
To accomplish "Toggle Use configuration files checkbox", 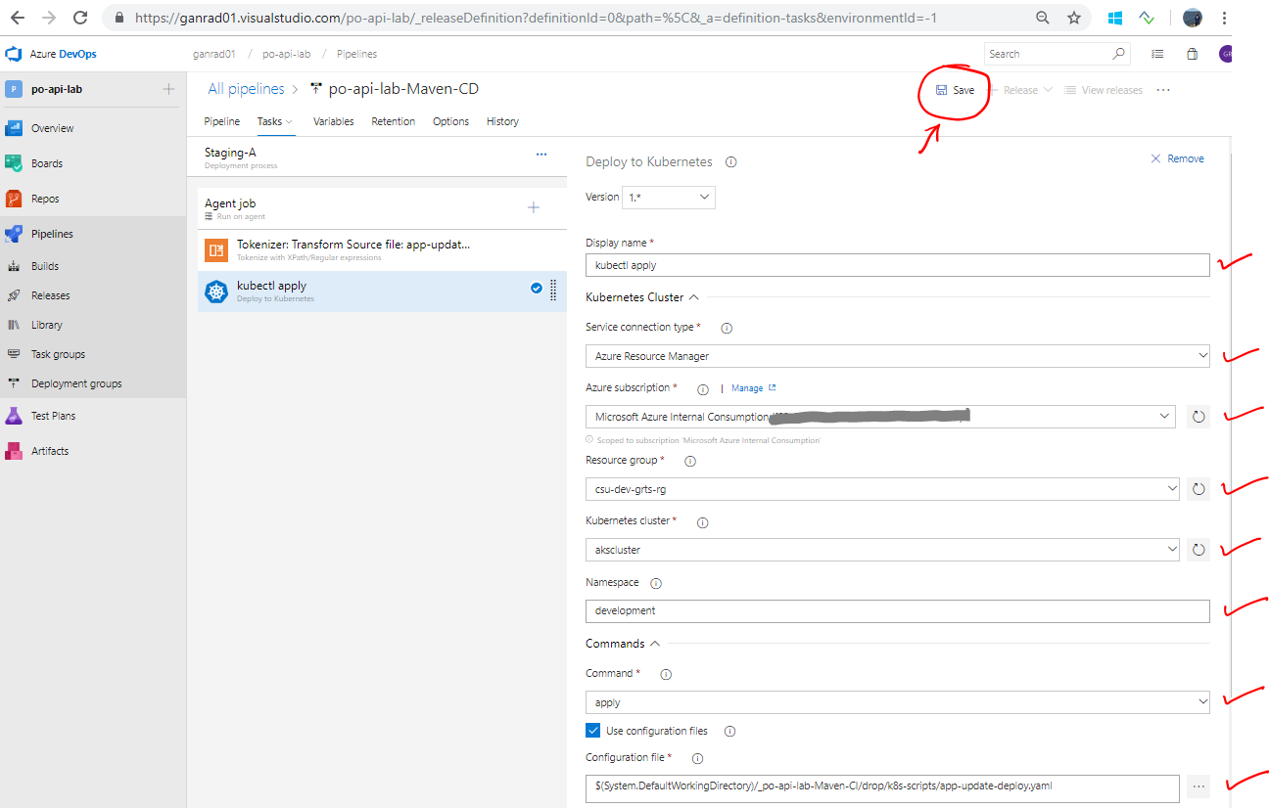I will pyautogui.click(x=593, y=731).
